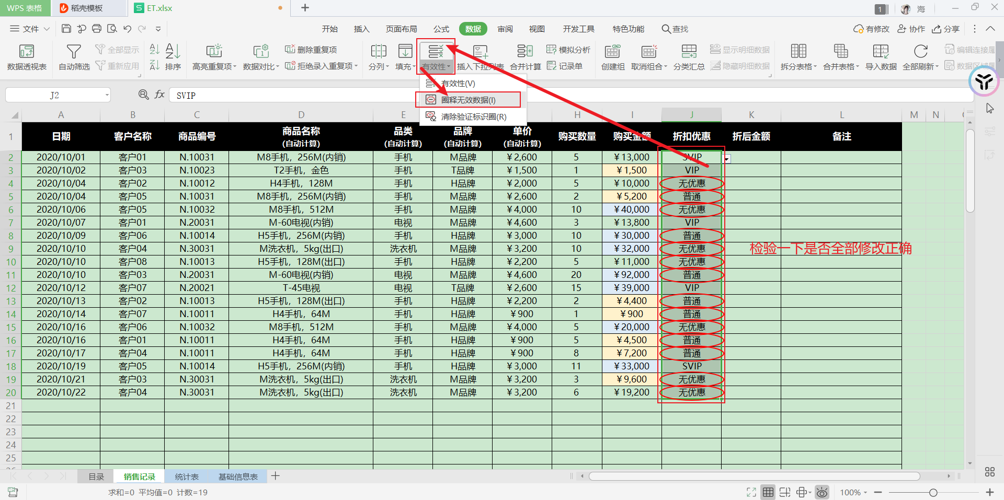Screen dimensions: 1004x500
Task: Open 数据对比 data compare tool
Action: click(x=261, y=57)
